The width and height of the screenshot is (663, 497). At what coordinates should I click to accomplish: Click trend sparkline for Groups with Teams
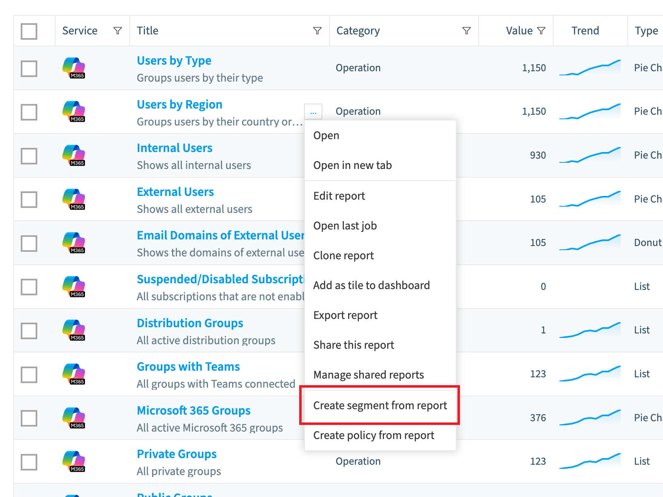point(590,374)
